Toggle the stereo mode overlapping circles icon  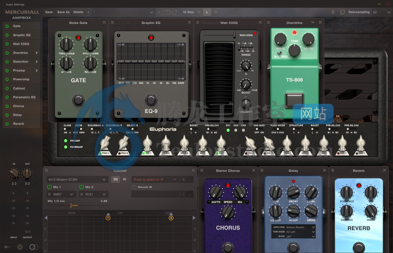[x=34, y=247]
